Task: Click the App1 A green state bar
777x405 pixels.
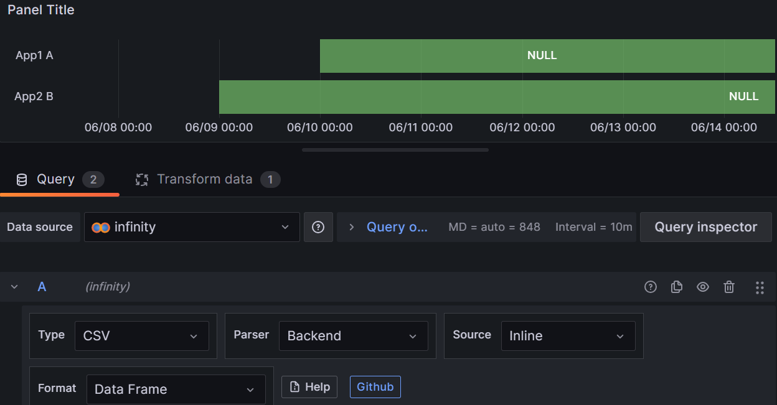Action: 547,56
